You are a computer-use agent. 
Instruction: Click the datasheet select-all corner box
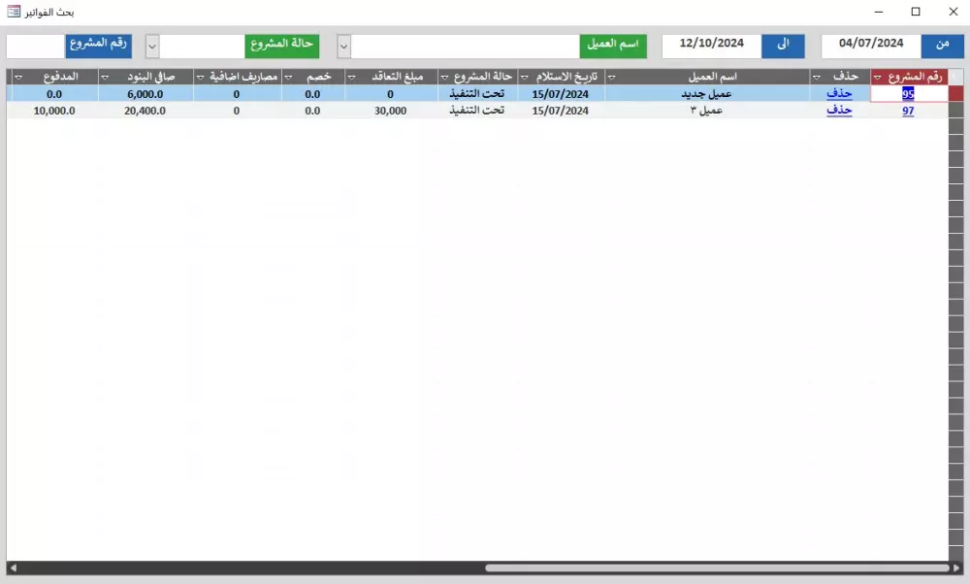[955, 77]
